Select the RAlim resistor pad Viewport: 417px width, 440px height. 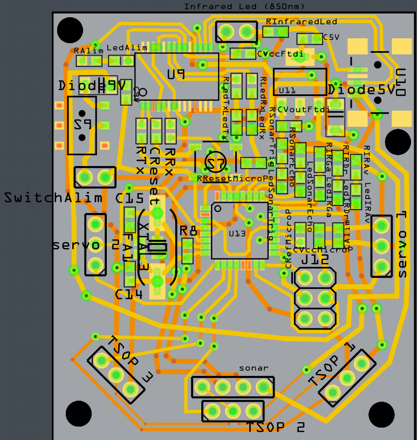[83, 61]
